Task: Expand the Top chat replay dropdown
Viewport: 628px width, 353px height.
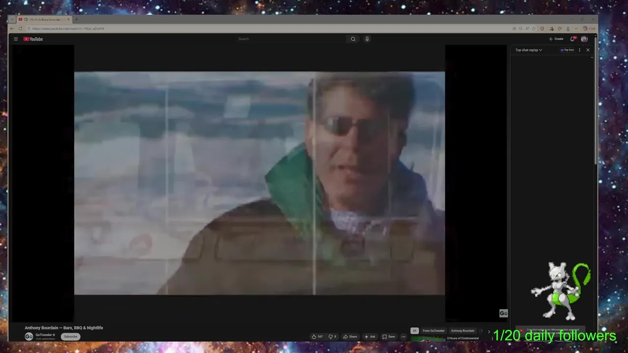Action: tap(529, 50)
